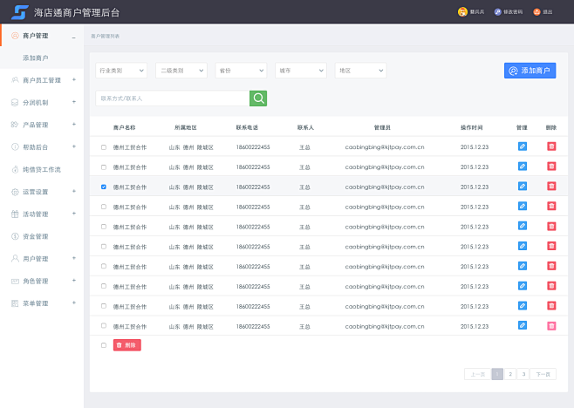
Task: Go to page 2 in pagination
Action: click(x=510, y=374)
